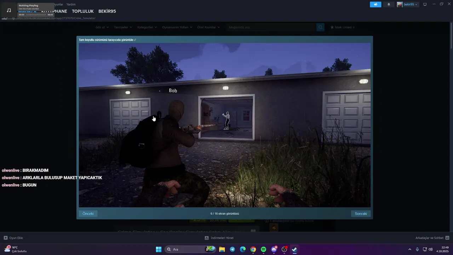Image resolution: width=453 pixels, height=255 pixels.
Task: Go to previous screenshot with Önceki
Action: 88,214
